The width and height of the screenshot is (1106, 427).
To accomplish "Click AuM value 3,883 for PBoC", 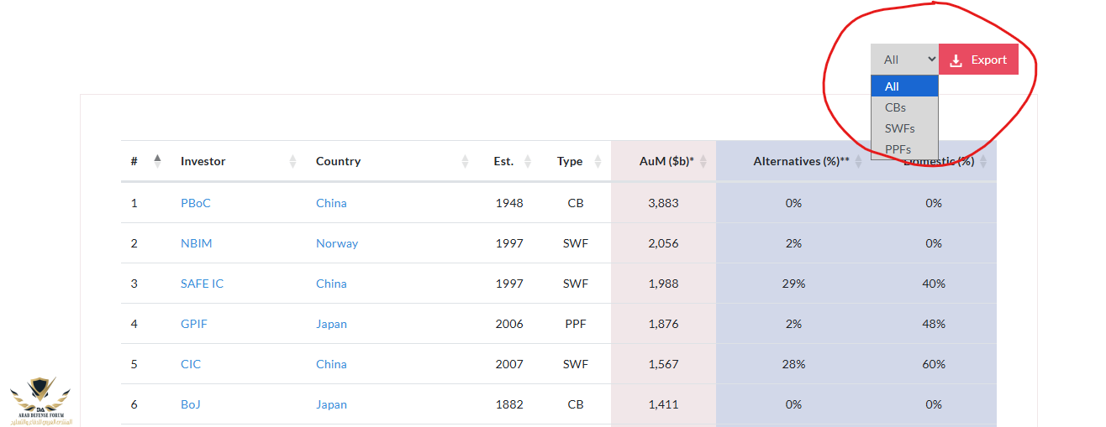I will [x=664, y=203].
